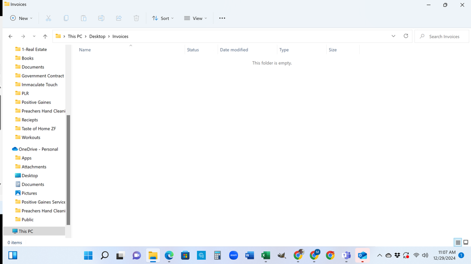Open Reciepts folder in sidebar
The height and width of the screenshot is (264, 471).
[x=29, y=120]
